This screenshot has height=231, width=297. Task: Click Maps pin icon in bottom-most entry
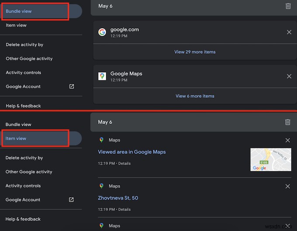(101, 226)
